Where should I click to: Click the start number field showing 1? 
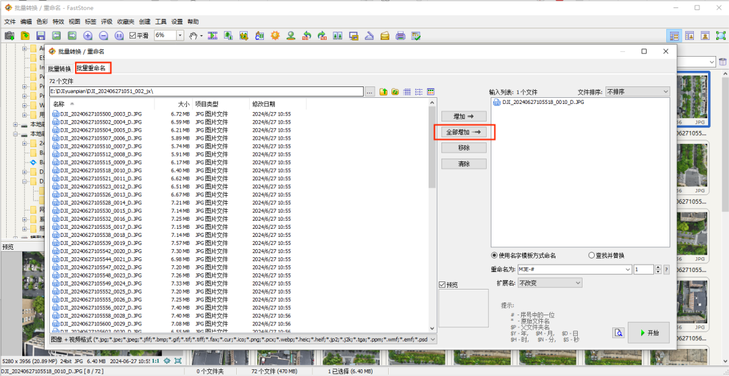[x=643, y=269]
